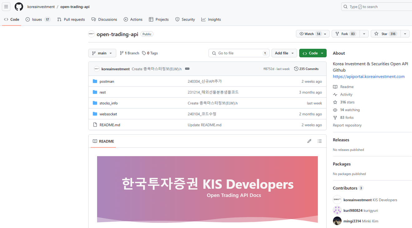Image resolution: width=412 pixels, height=228 pixels.
Task: Open the stocks_info folder
Action: tap(109, 103)
